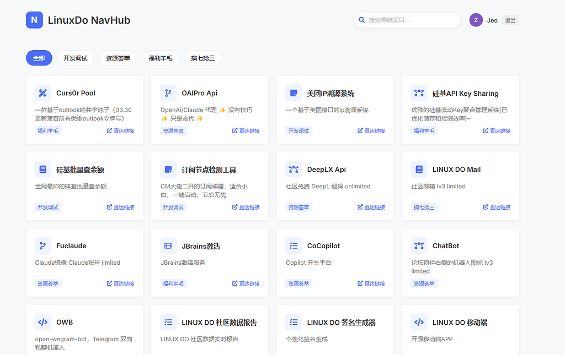Open 直达链接 for JBrains激活

click(x=246, y=283)
